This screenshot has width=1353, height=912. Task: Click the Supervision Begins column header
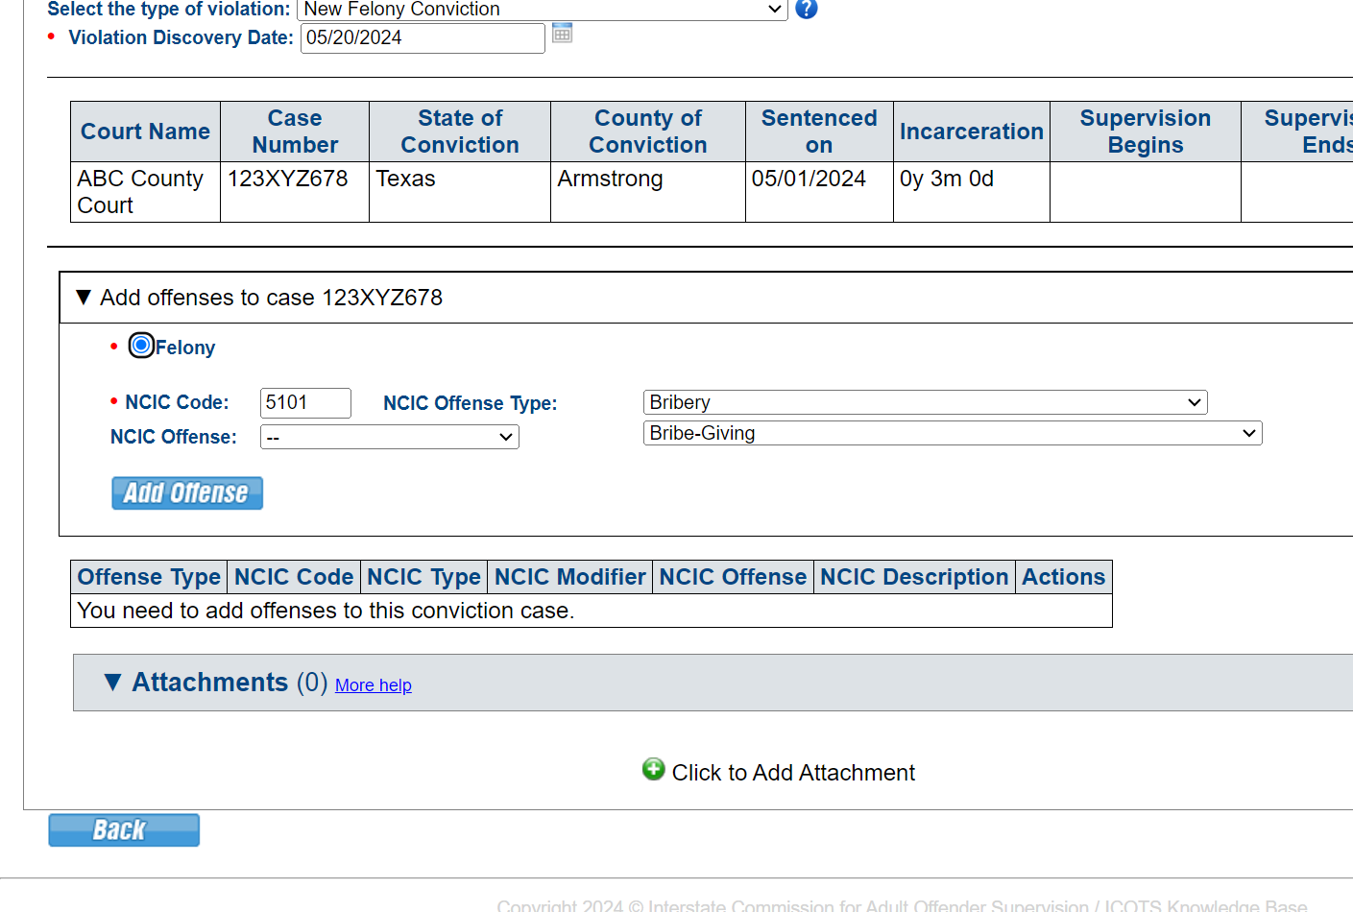[1146, 132]
